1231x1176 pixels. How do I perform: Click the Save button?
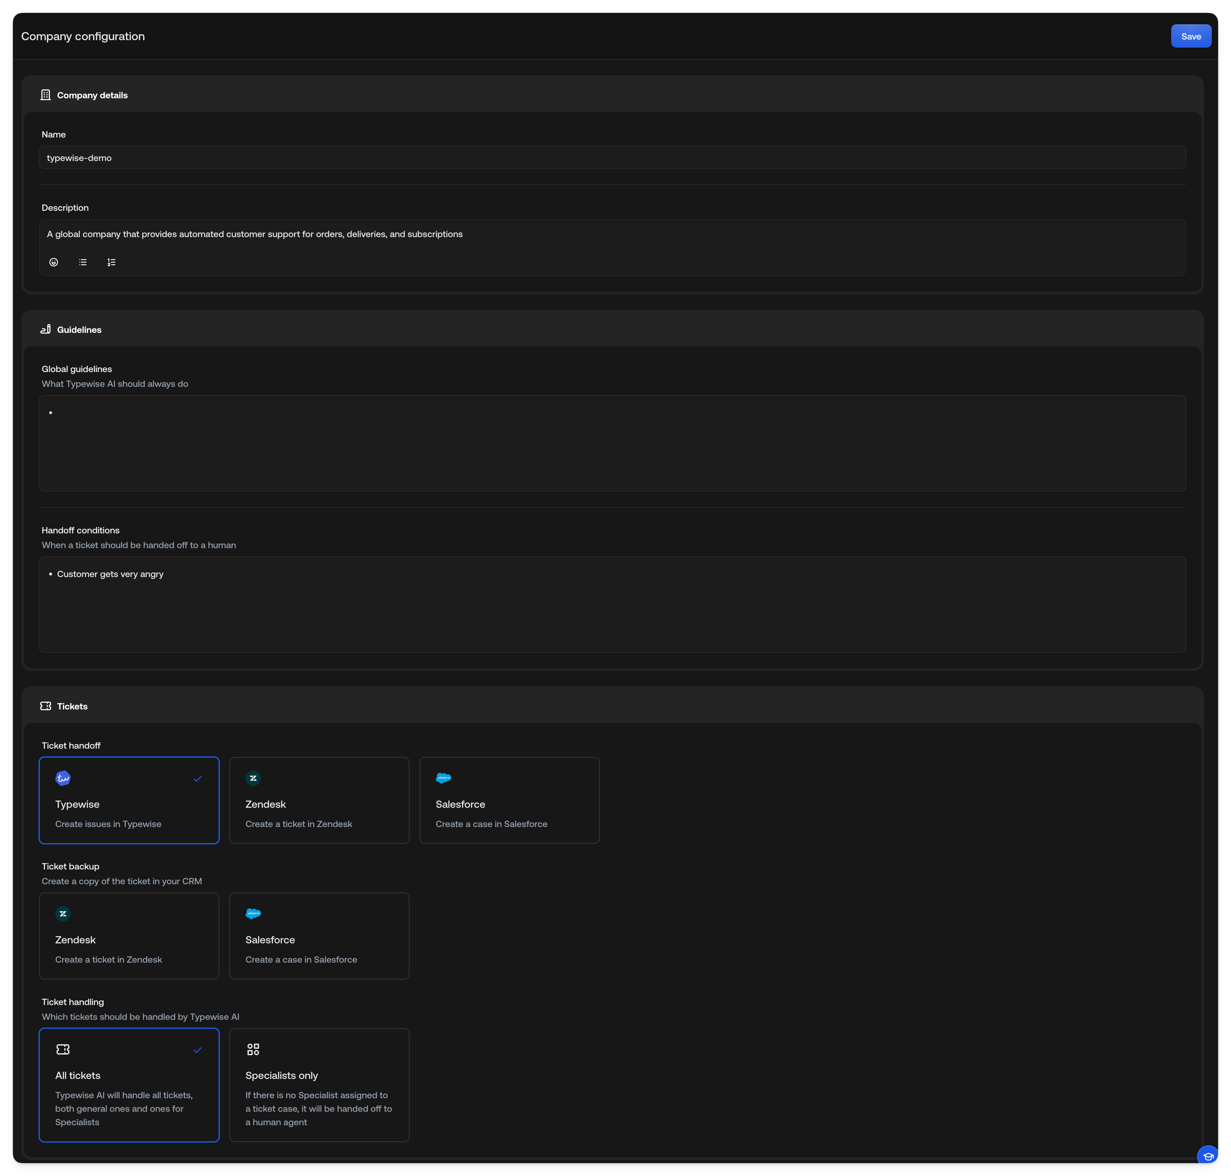coord(1190,36)
